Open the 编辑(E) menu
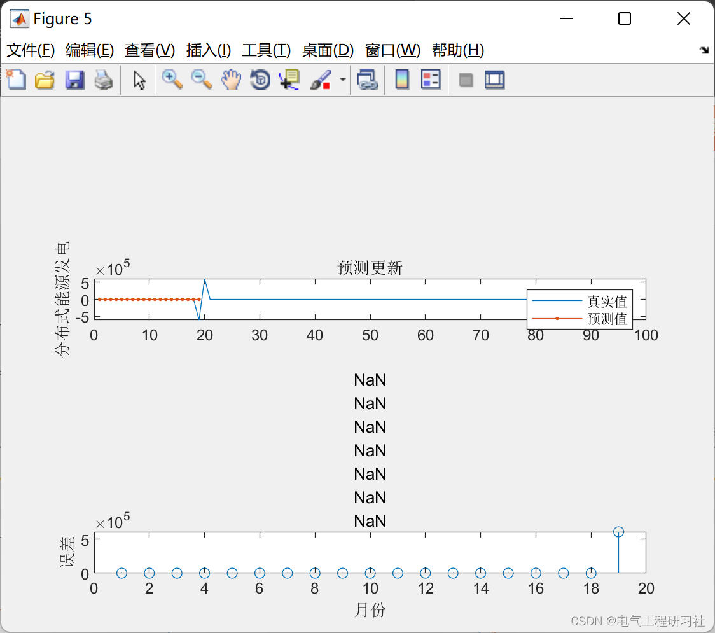 point(89,50)
